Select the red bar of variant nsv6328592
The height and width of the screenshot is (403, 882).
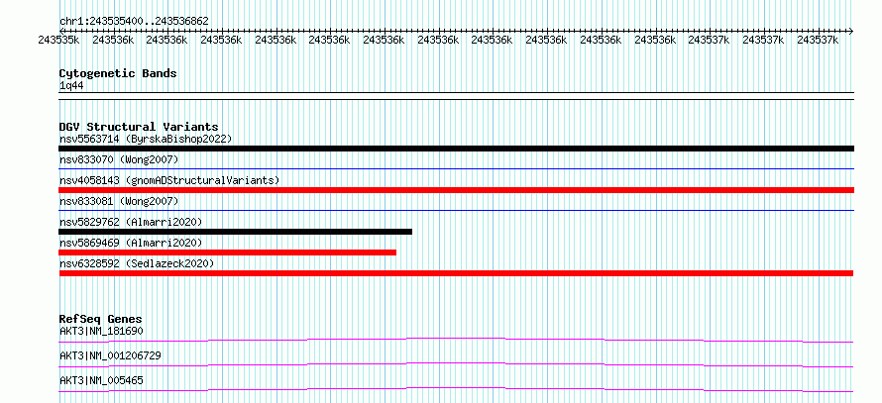click(456, 273)
